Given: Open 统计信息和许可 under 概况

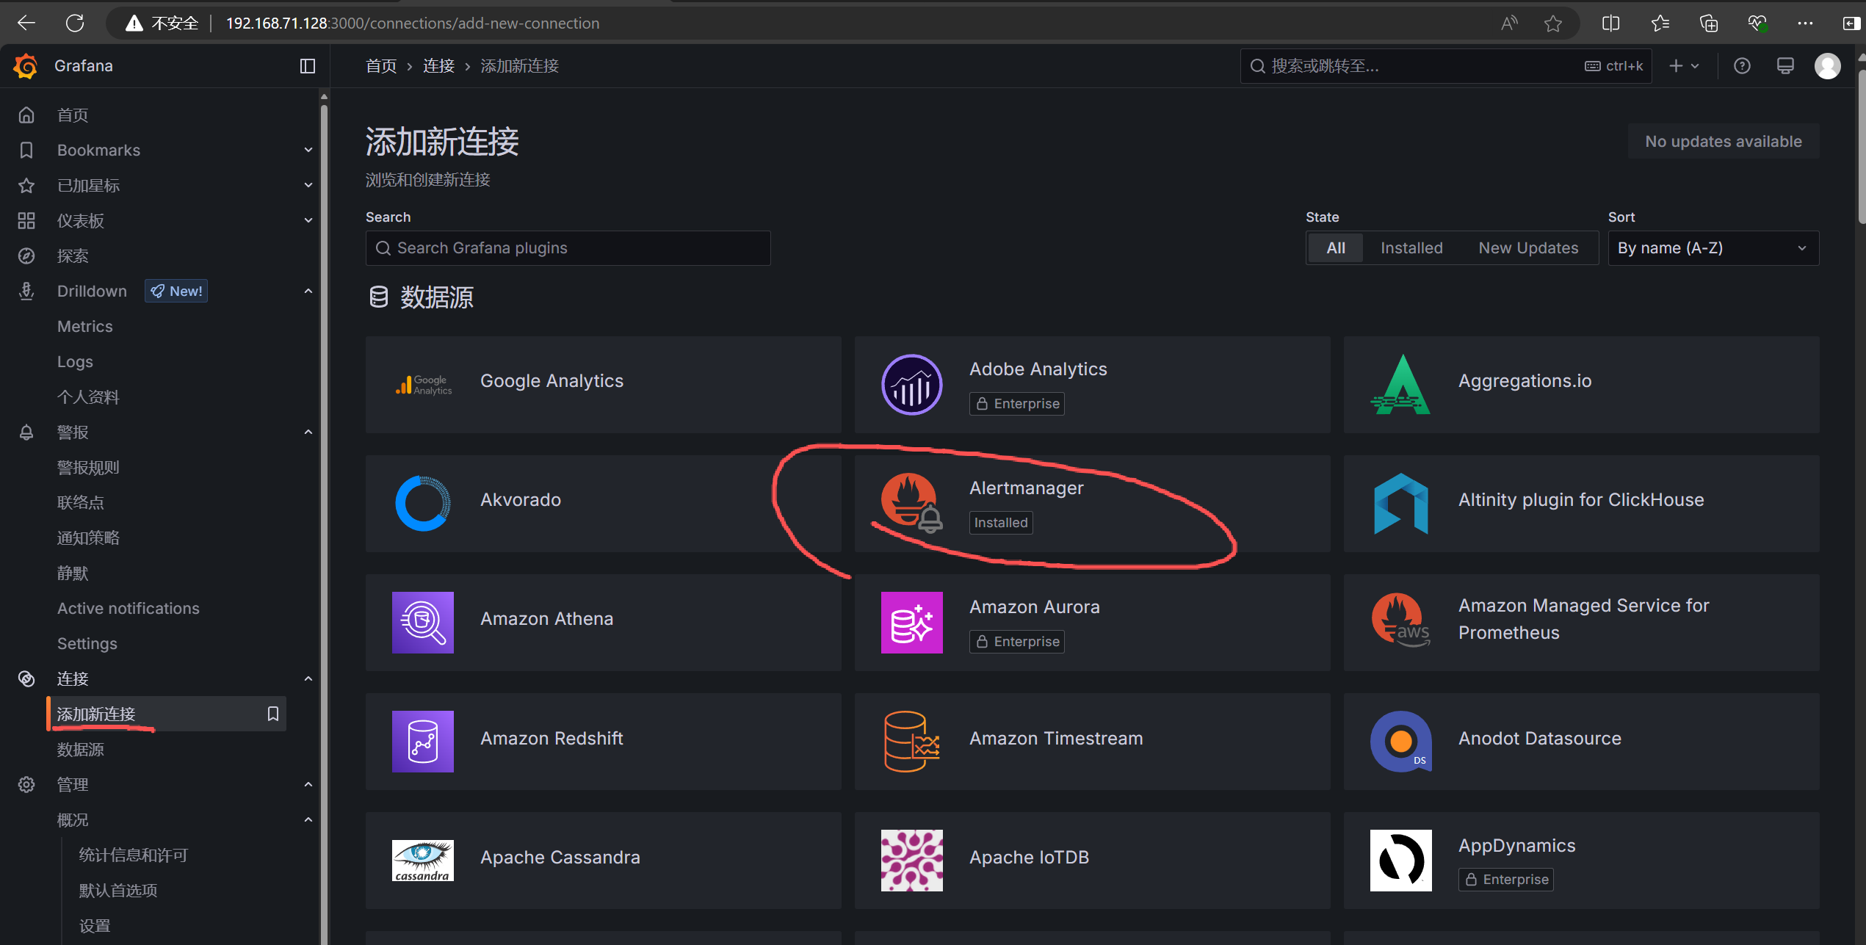Looking at the screenshot, I should [x=134, y=855].
